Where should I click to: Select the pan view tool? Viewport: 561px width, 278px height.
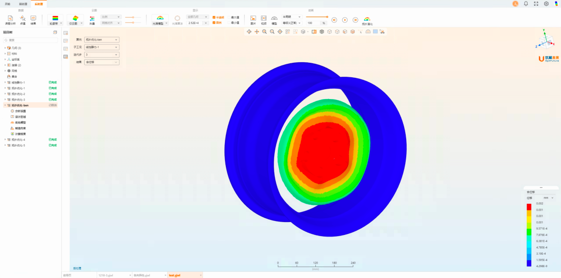point(257,32)
